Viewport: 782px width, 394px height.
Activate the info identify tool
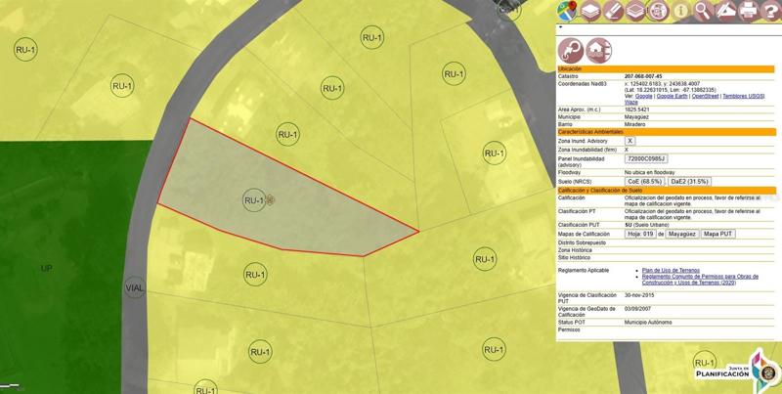[x=680, y=11]
